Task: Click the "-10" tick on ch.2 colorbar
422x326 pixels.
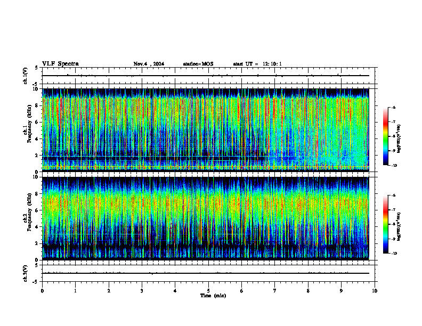Action: point(394,254)
